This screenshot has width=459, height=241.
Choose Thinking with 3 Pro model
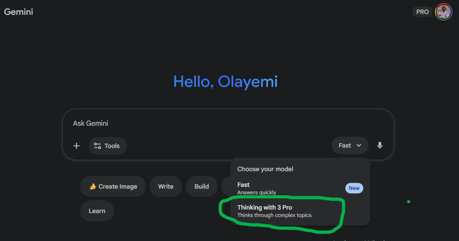click(x=274, y=211)
